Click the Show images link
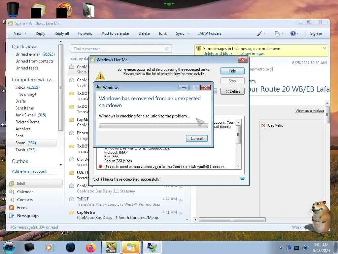 point(253,54)
